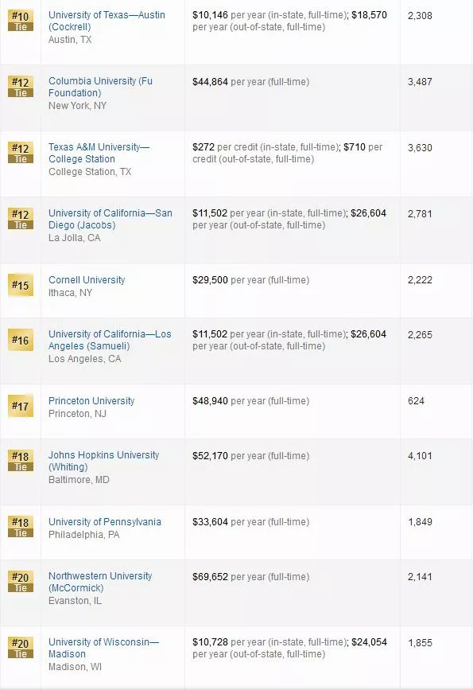This screenshot has width=473, height=690.
Task: Open Princeton University link
Action: tap(91, 401)
